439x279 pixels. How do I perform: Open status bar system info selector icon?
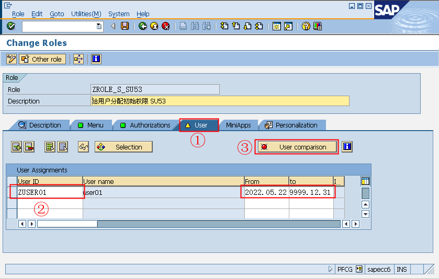click(x=359, y=269)
